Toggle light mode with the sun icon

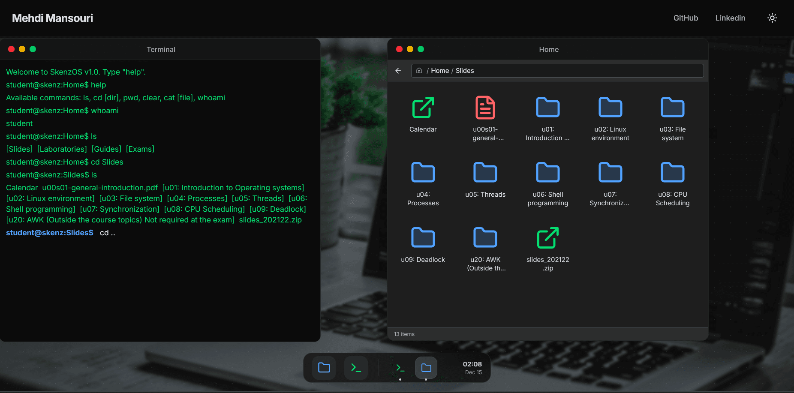pos(772,18)
